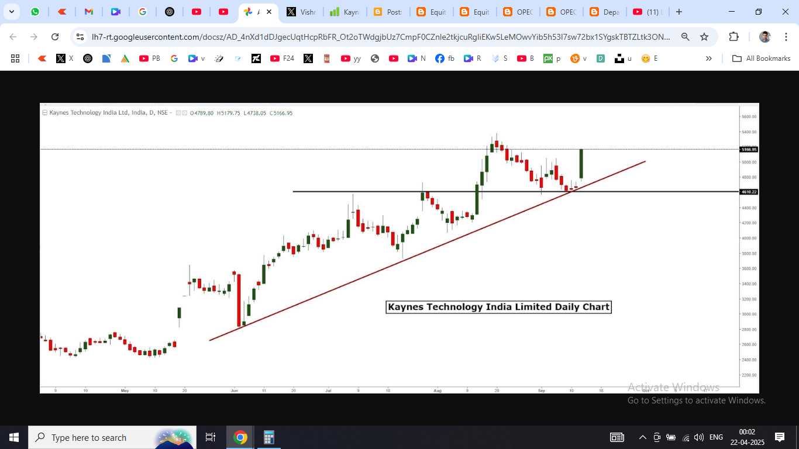Open the emoji 'E' bookmark

click(649, 58)
